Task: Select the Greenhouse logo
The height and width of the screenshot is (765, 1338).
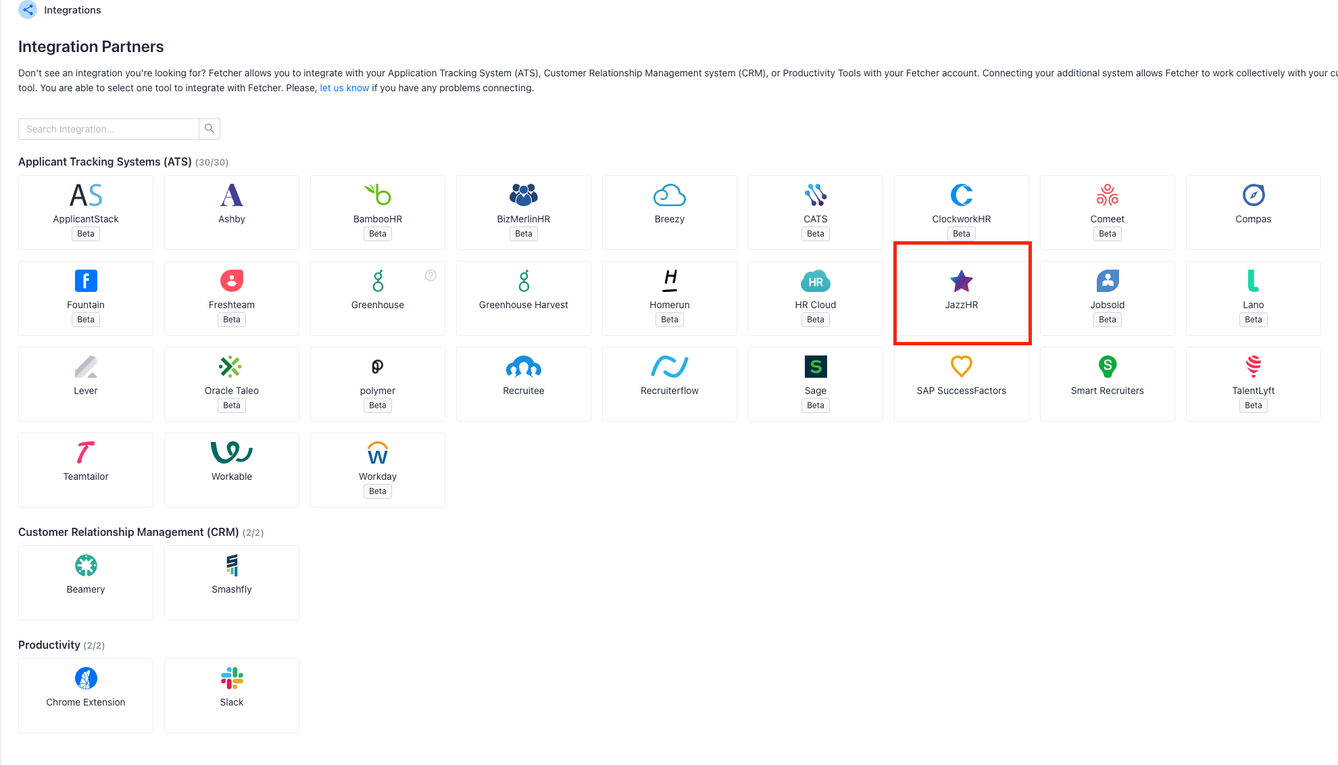Action: [378, 280]
